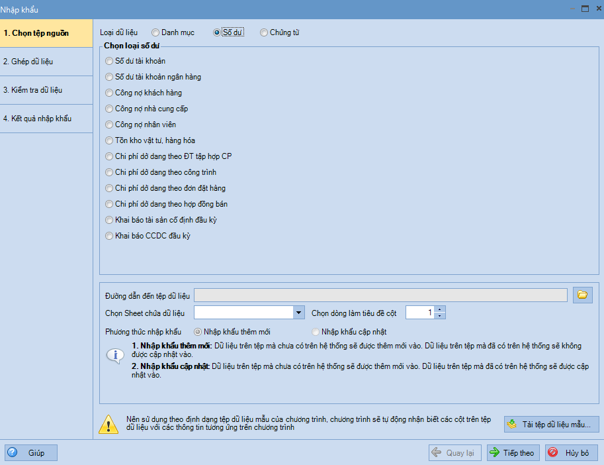Select Chi phí dở dang theo đơn đặt hàng
604x465 pixels.
tap(165, 188)
